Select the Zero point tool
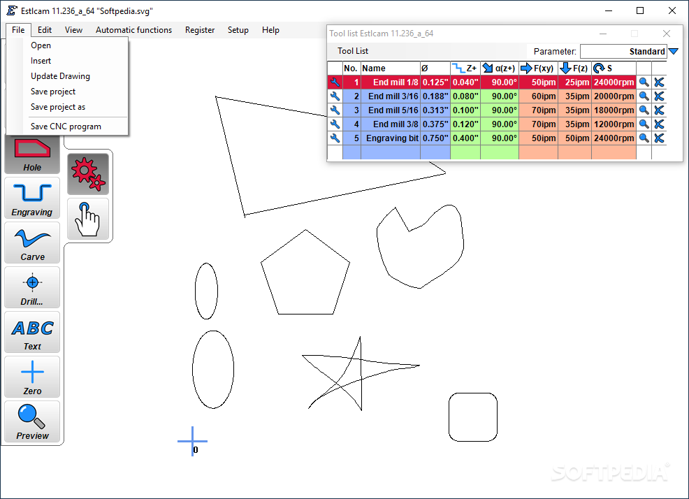The width and height of the screenshot is (689, 499). pyautogui.click(x=32, y=377)
